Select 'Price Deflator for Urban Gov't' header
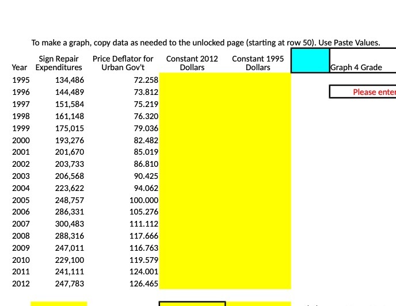This screenshot has height=306, width=396. point(123,63)
